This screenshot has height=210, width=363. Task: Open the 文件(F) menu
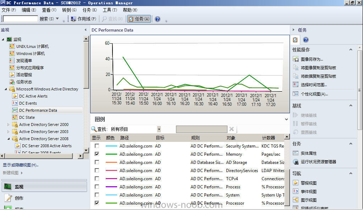click(x=9, y=10)
